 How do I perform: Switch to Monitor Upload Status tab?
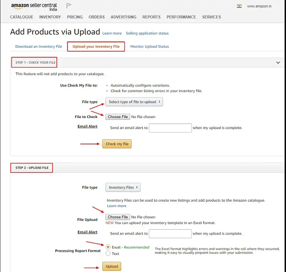pos(150,47)
